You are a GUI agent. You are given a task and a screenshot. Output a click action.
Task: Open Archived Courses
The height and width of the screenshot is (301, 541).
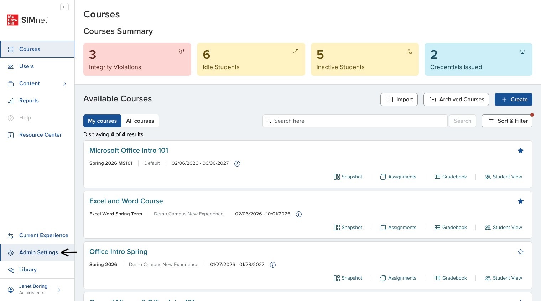pyautogui.click(x=456, y=100)
